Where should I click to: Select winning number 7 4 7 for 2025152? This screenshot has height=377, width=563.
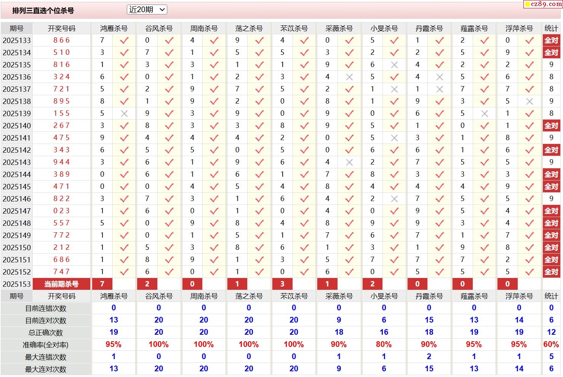(x=62, y=272)
